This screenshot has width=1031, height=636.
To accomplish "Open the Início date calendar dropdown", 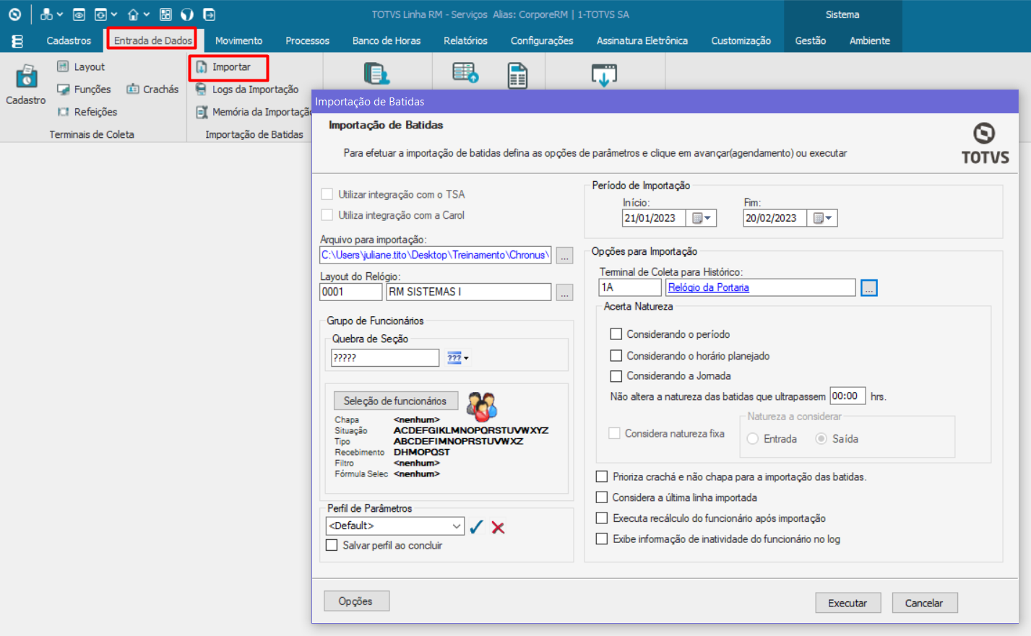I will (x=701, y=218).
